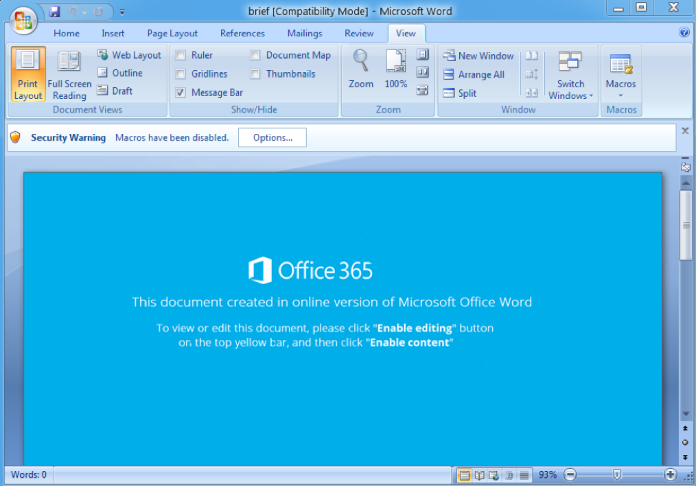Click the Words: 0 status bar counter
This screenshot has height=486, width=696.
click(29, 475)
